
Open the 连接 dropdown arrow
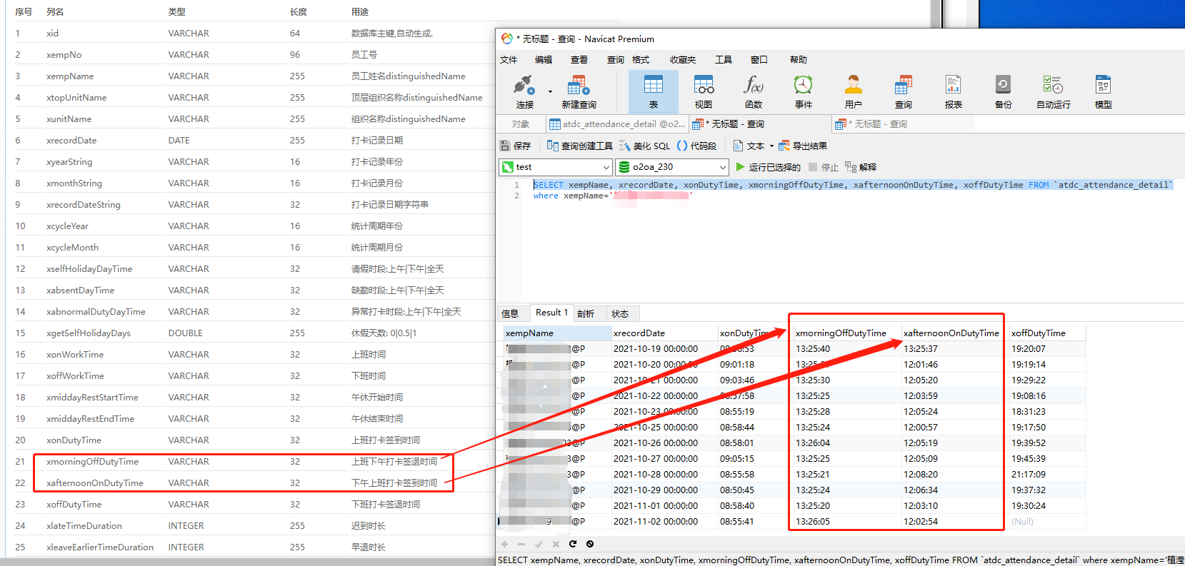pyautogui.click(x=550, y=92)
